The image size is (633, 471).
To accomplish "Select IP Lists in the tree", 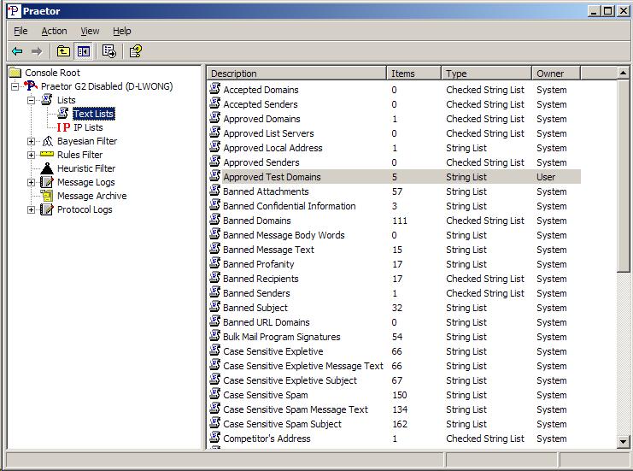I will 88,127.
